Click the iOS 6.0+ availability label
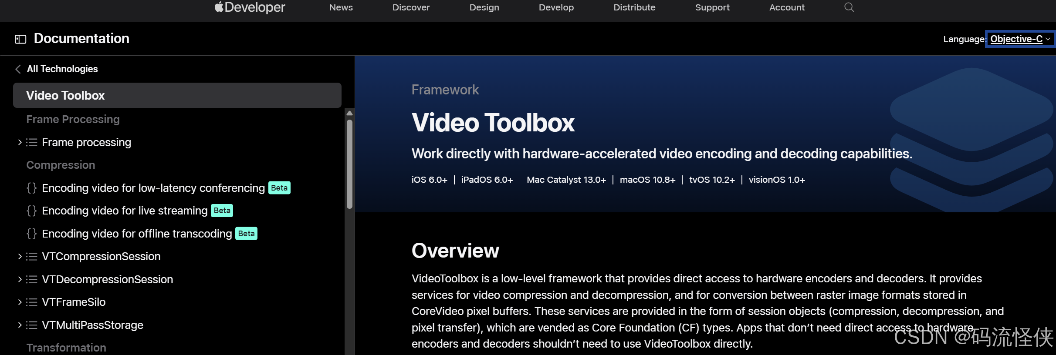 430,180
